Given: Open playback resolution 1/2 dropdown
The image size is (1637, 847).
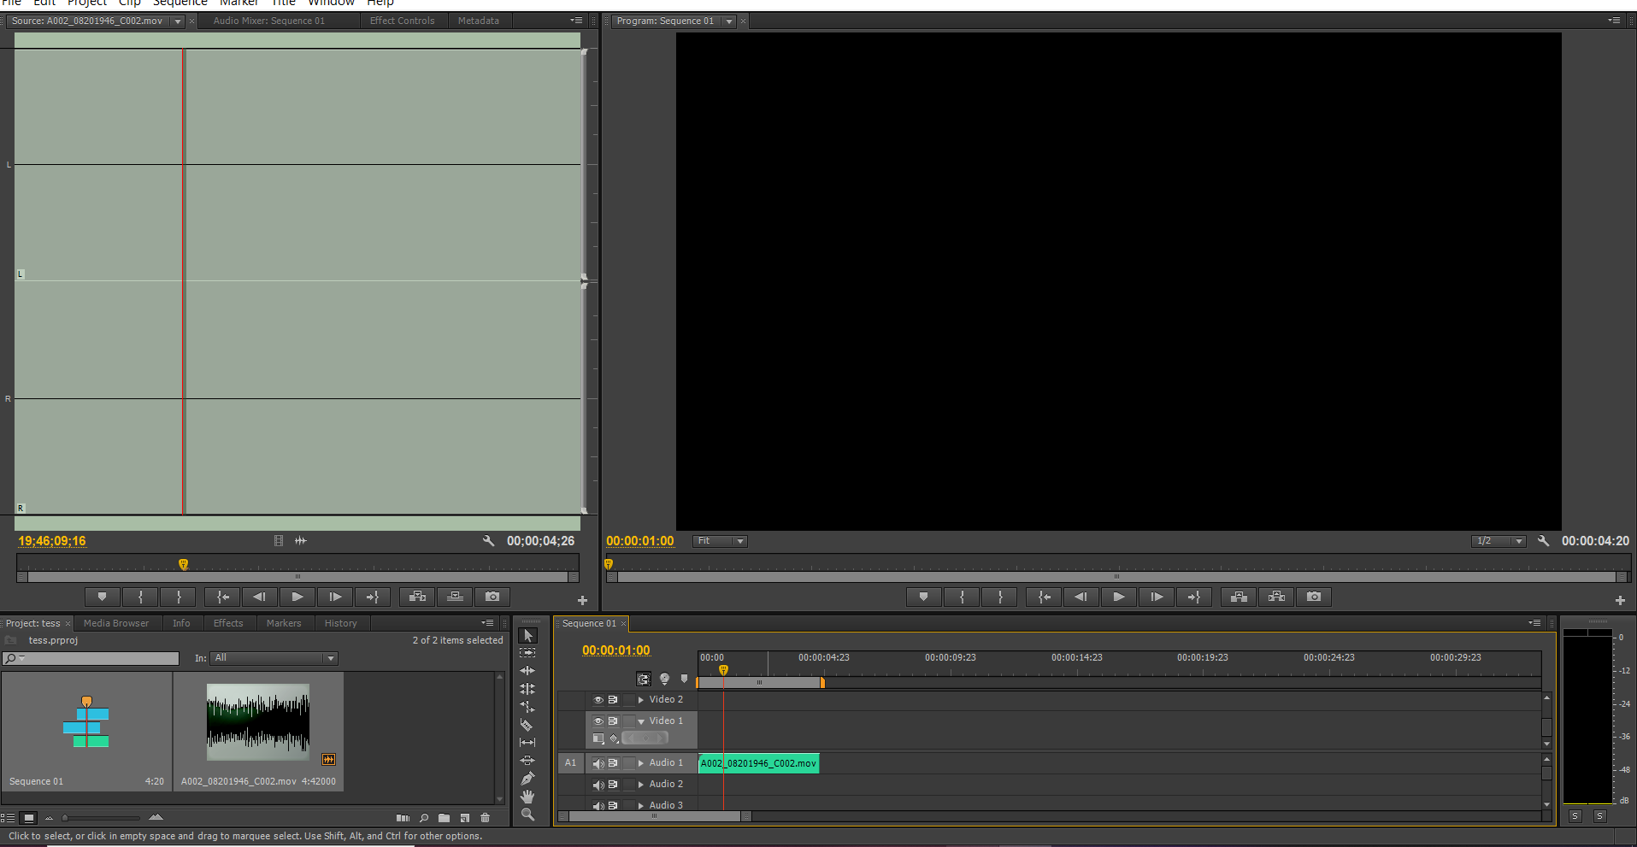Looking at the screenshot, I should point(1499,541).
